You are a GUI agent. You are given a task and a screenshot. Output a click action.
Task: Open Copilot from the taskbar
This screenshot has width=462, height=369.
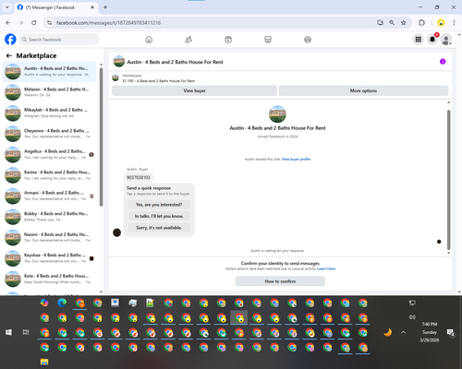coord(44,303)
